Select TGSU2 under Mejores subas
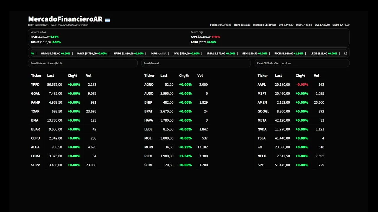 point(46,42)
